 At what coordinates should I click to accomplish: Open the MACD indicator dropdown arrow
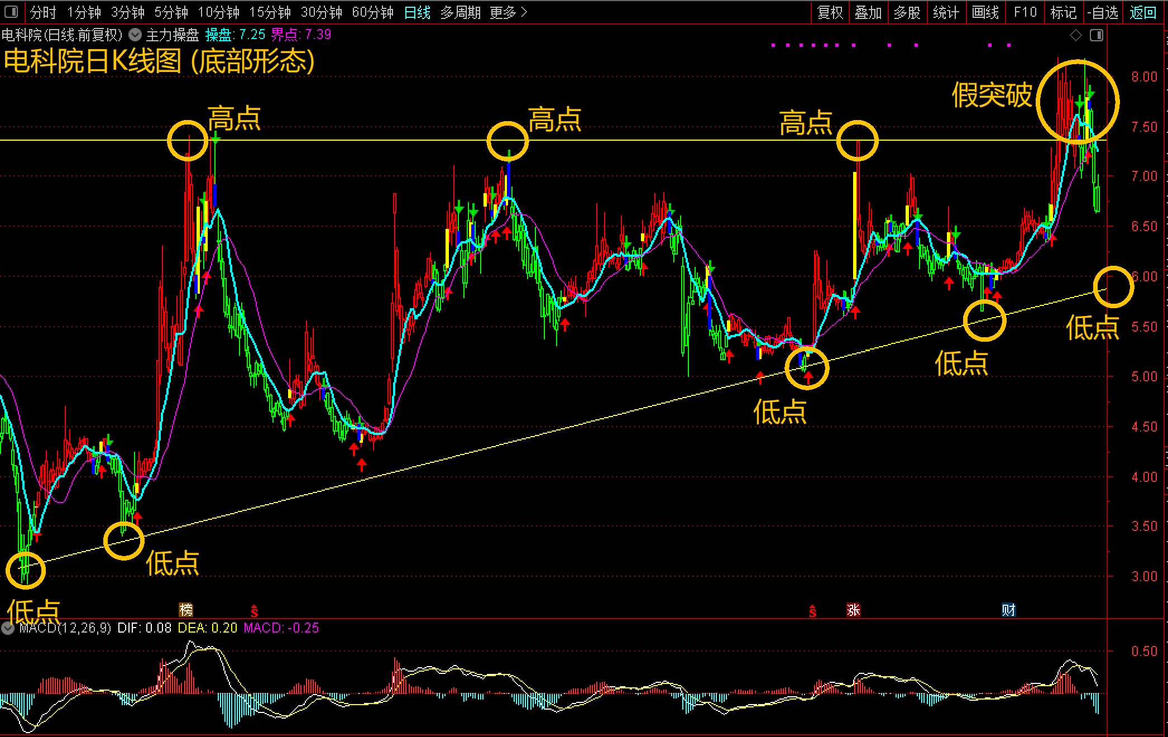pos(8,628)
